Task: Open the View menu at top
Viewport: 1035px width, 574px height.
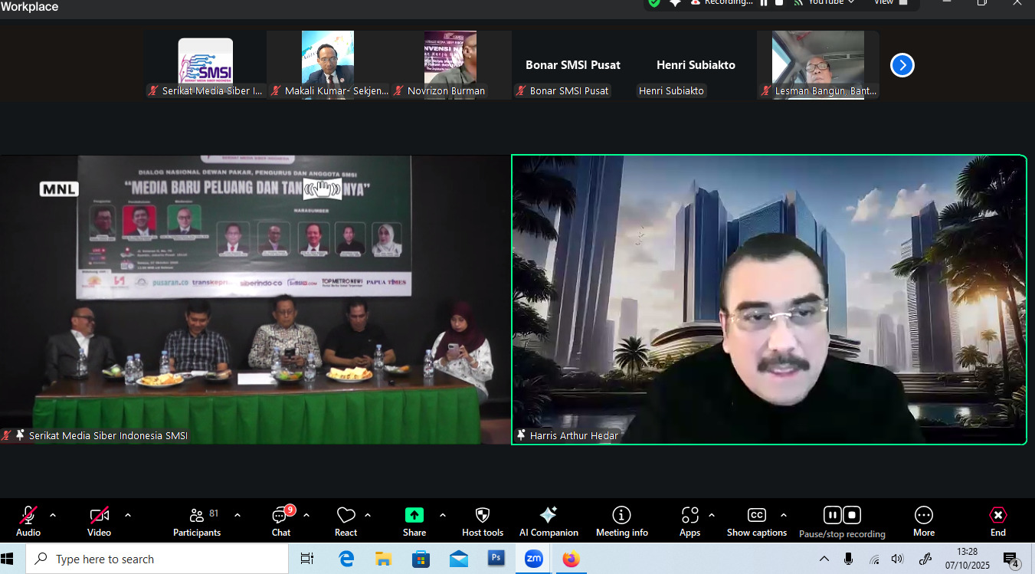Action: click(890, 2)
